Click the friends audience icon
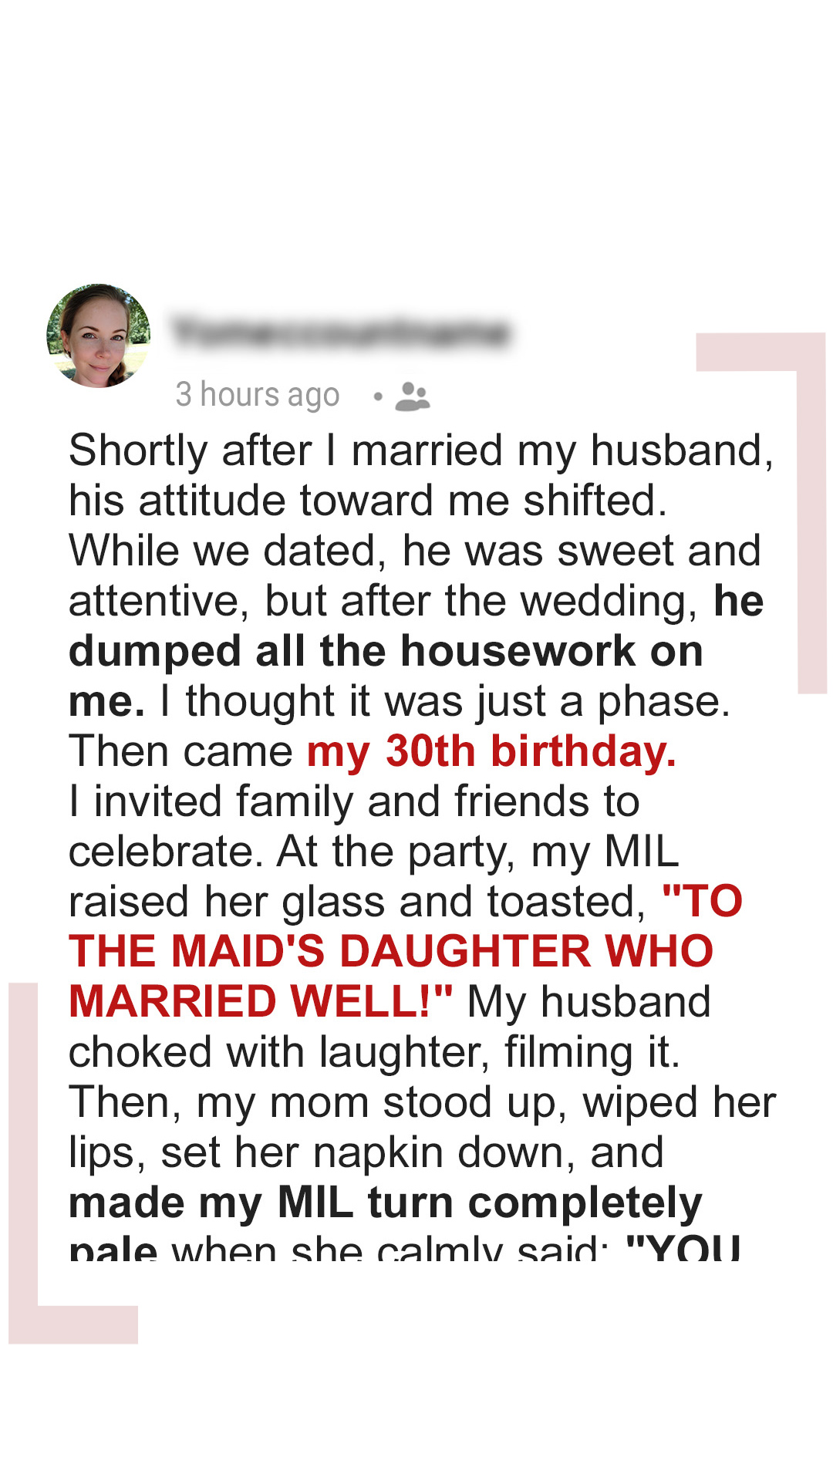Viewport: 833px width, 1481px height. coord(413,396)
